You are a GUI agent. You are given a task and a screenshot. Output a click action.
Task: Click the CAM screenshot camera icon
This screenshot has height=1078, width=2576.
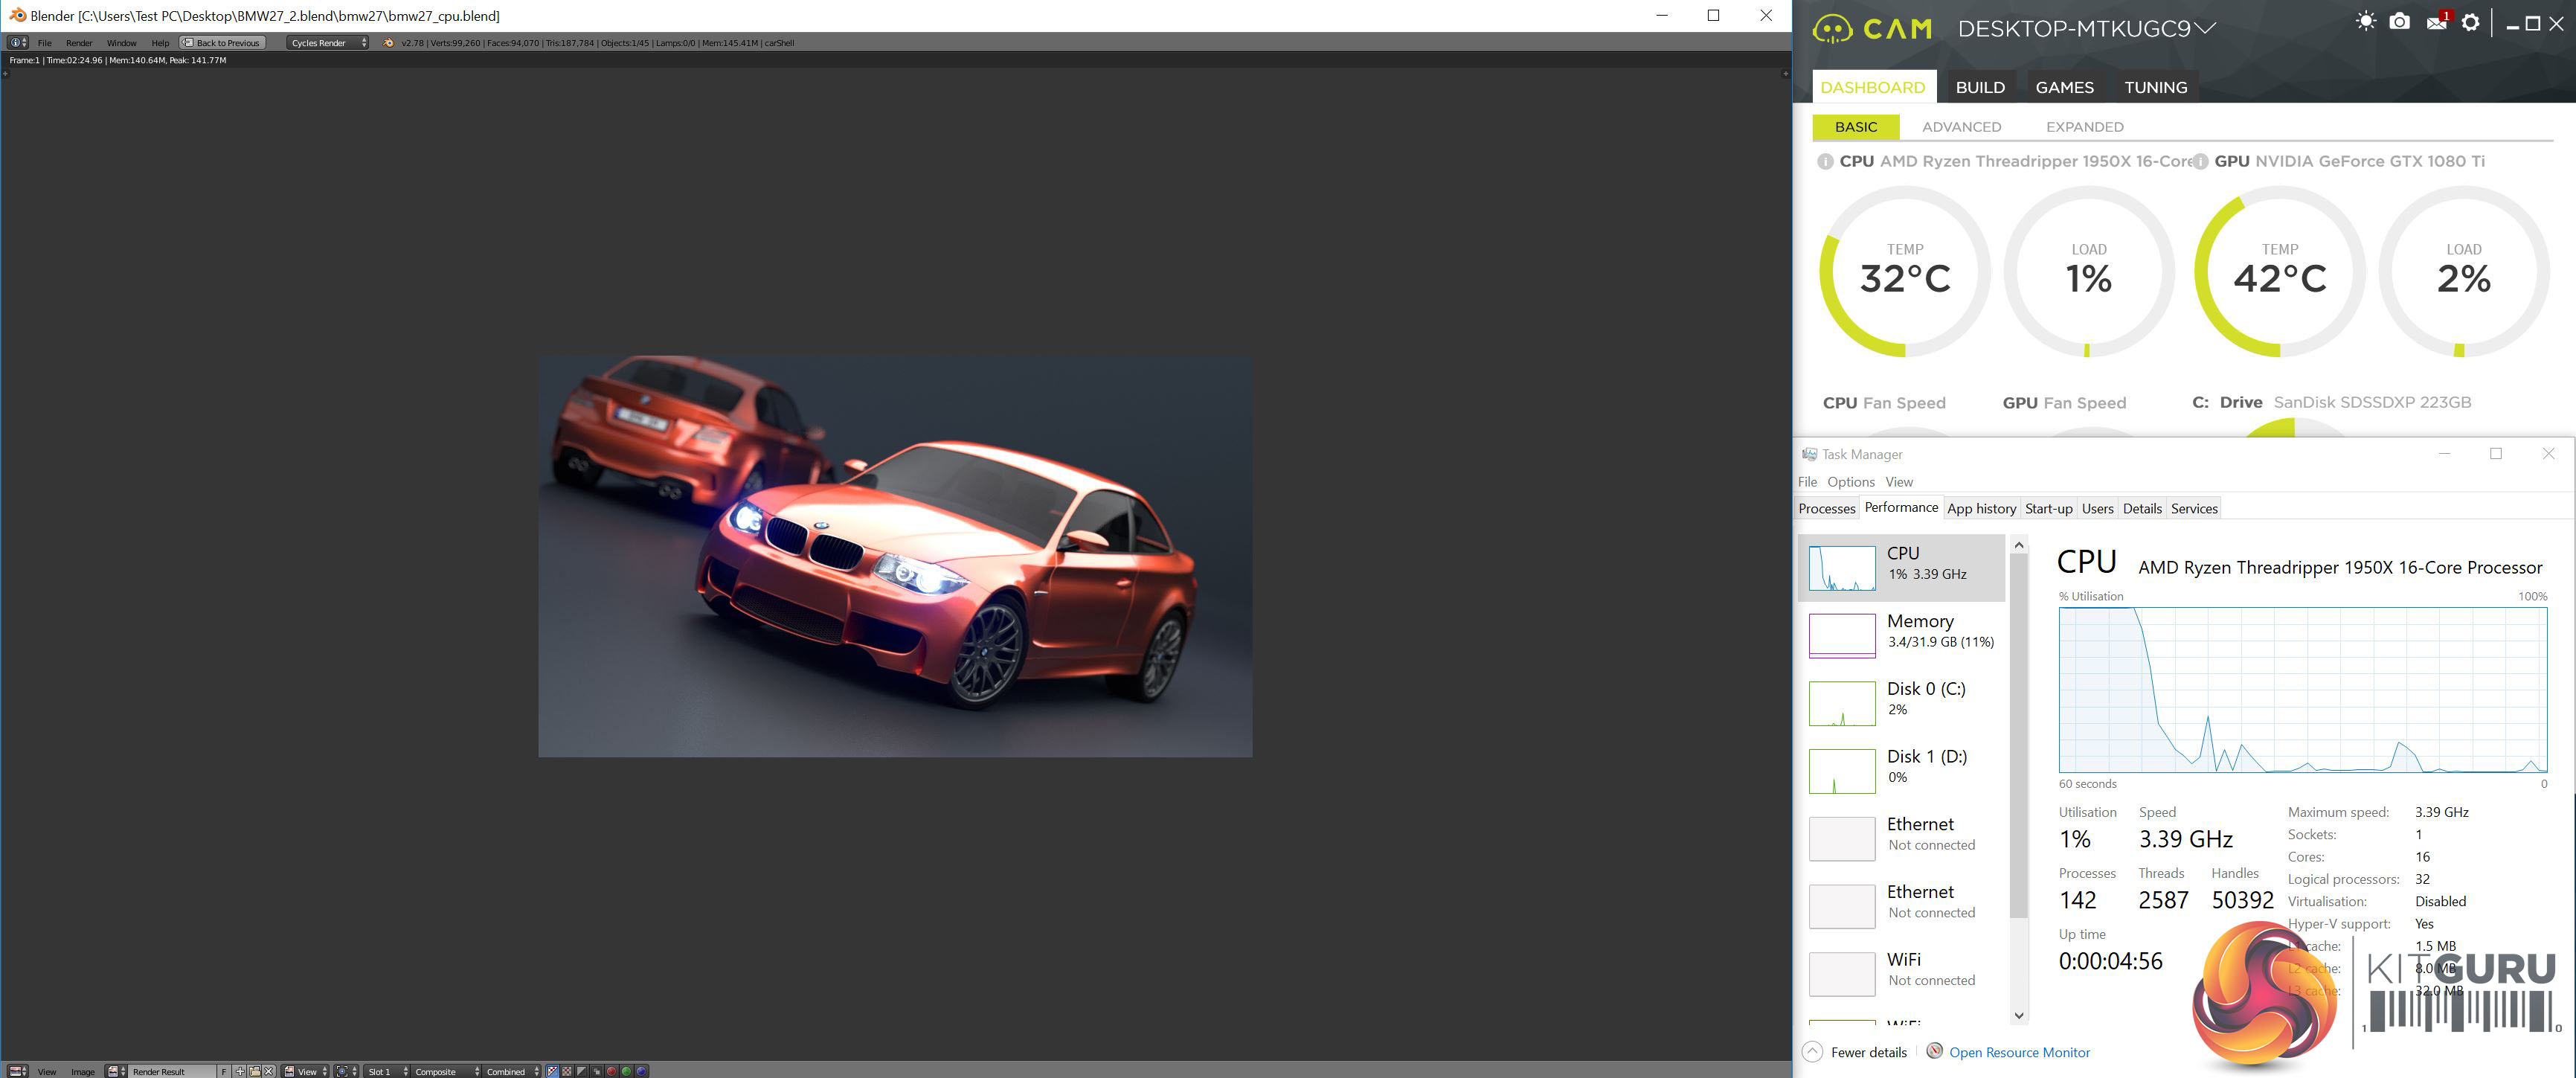click(2399, 22)
